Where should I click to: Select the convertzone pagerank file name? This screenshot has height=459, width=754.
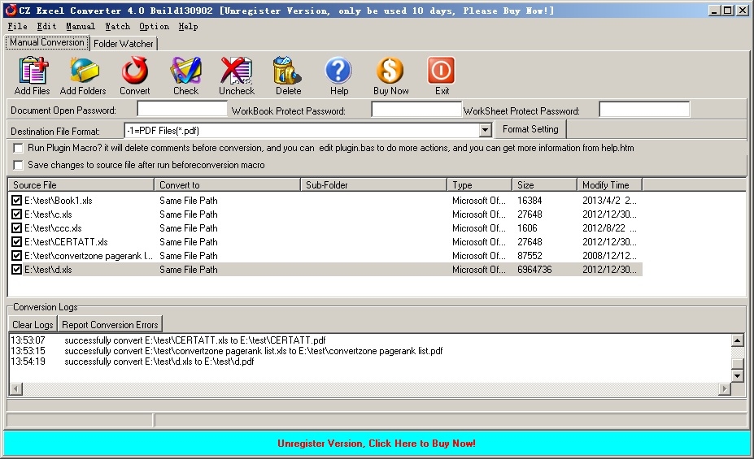click(89, 255)
